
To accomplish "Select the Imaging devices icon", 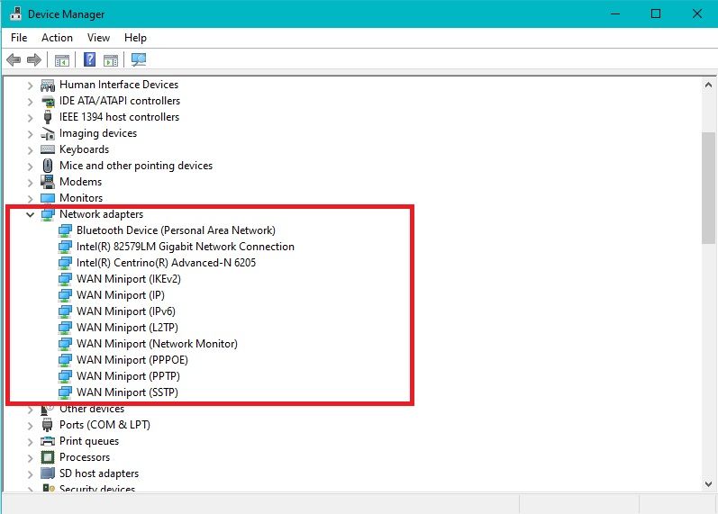I will tap(48, 133).
